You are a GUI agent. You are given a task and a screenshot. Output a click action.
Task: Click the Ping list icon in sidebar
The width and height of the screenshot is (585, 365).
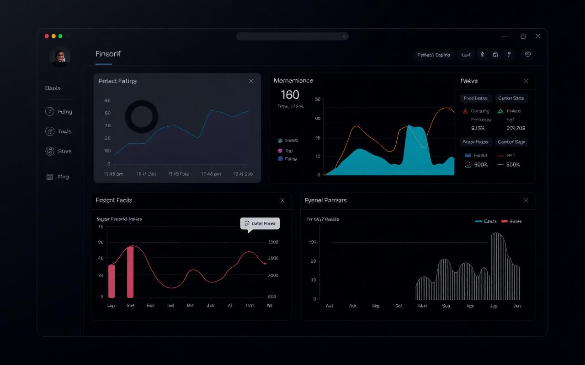pos(50,177)
